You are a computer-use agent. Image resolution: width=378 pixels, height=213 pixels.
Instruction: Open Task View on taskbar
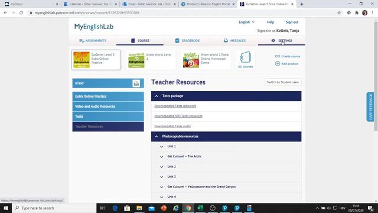102,208
